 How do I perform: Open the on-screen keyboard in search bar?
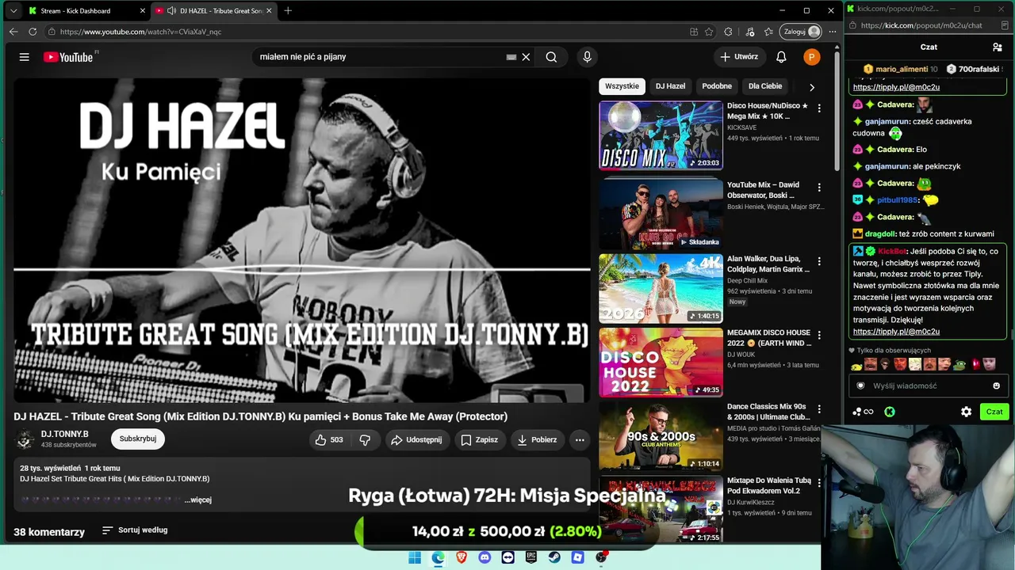tap(511, 57)
